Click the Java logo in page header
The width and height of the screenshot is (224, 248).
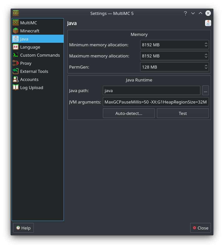pos(208,23)
